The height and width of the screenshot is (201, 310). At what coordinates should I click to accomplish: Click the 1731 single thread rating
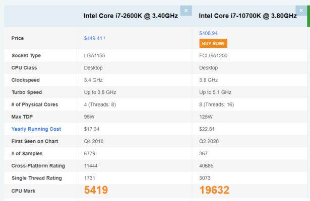coord(90,178)
